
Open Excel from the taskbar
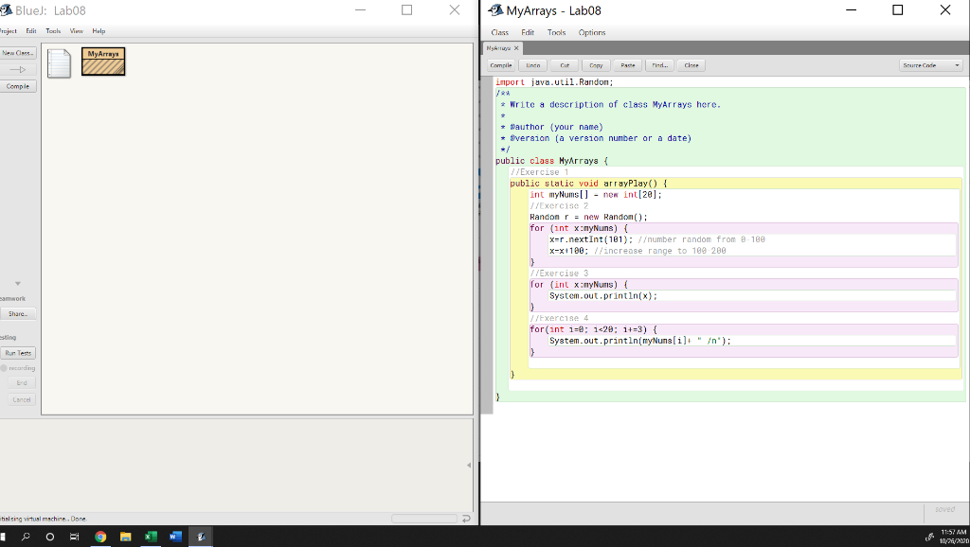[151, 537]
